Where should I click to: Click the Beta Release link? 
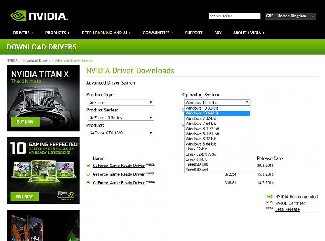pos(287,209)
